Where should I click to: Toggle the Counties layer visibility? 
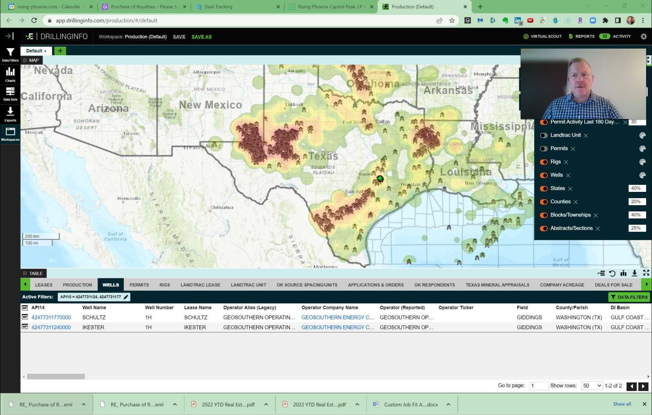coord(544,202)
